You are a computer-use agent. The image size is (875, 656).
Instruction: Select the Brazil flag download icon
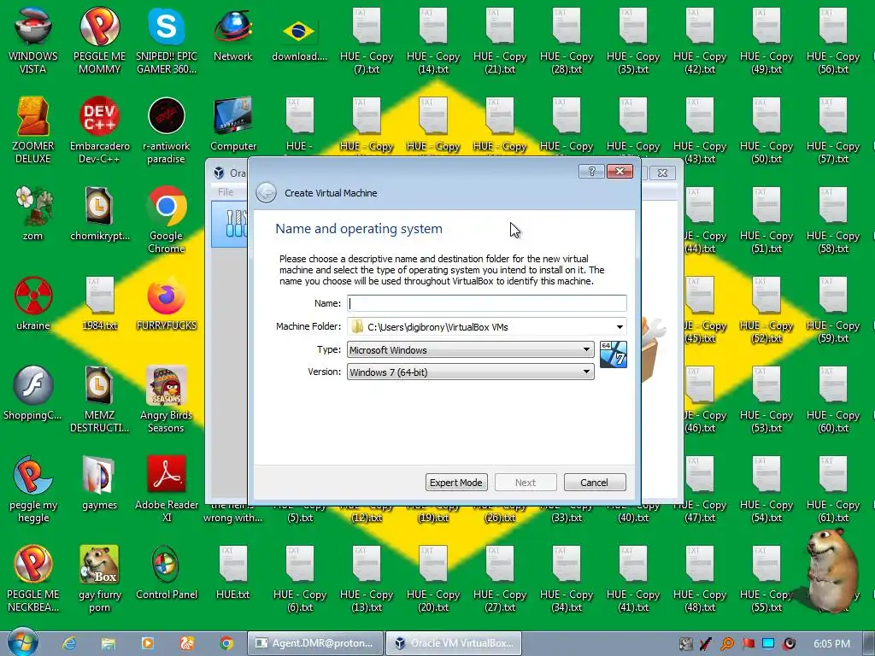299,39
